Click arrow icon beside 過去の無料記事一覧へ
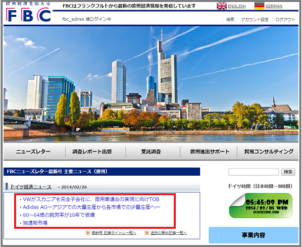The height and width of the screenshot is (247, 302). (x=146, y=233)
